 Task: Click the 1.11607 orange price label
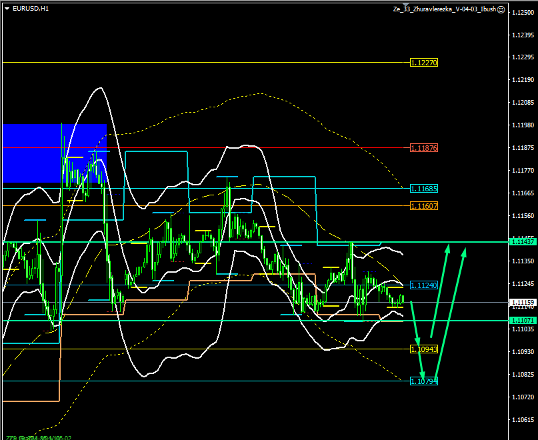(x=424, y=206)
